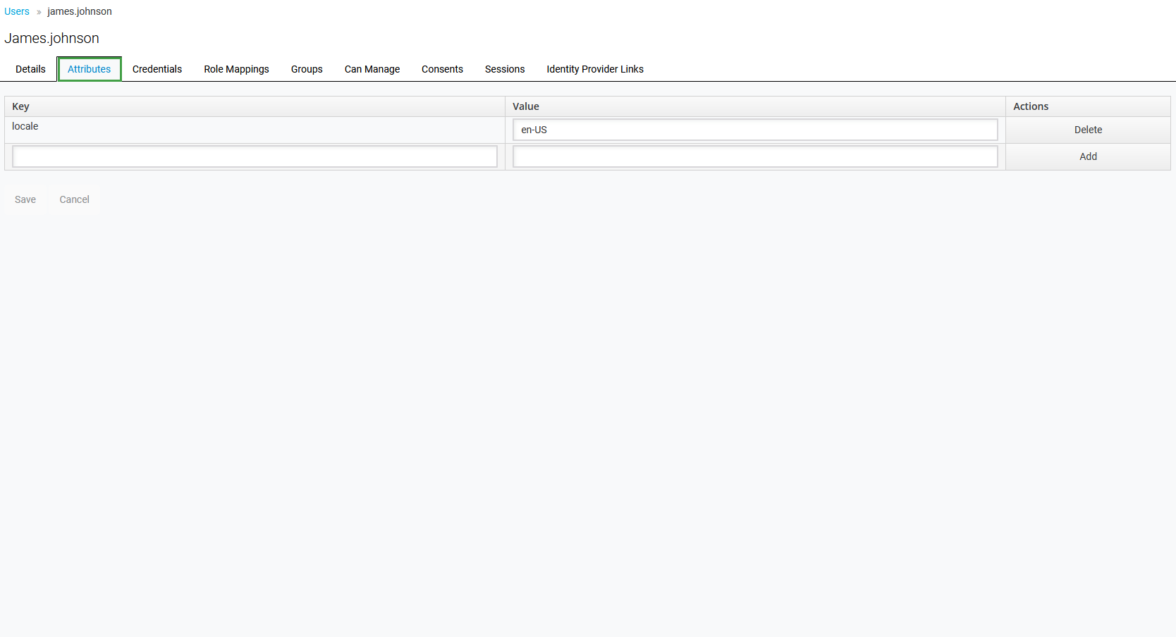The width and height of the screenshot is (1176, 637).
Task: Open the Details tab
Action: pos(30,69)
